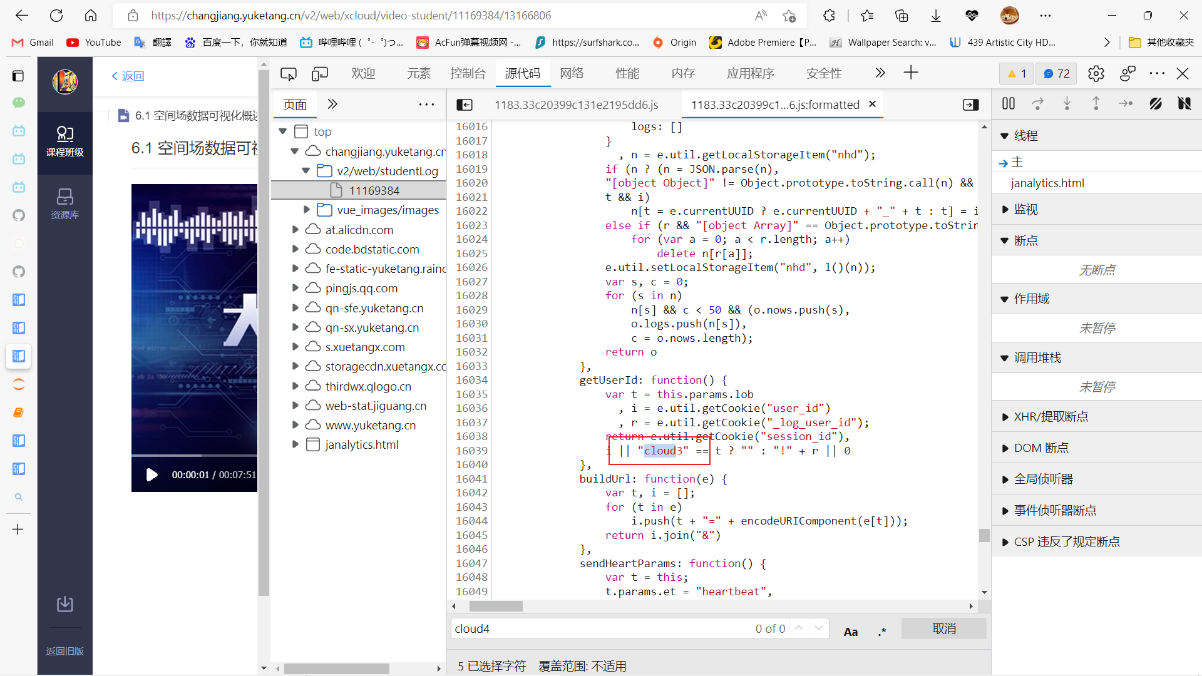Image resolution: width=1202 pixels, height=676 pixels.
Task: Toggle device emulation mode
Action: 320,73
